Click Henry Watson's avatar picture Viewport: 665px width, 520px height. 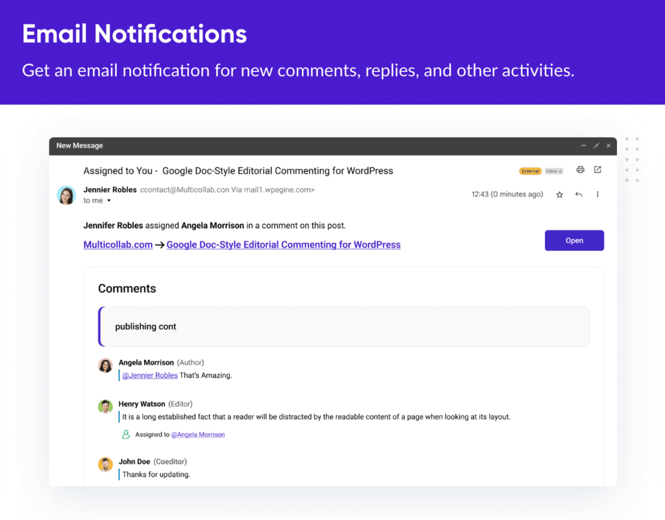click(105, 407)
